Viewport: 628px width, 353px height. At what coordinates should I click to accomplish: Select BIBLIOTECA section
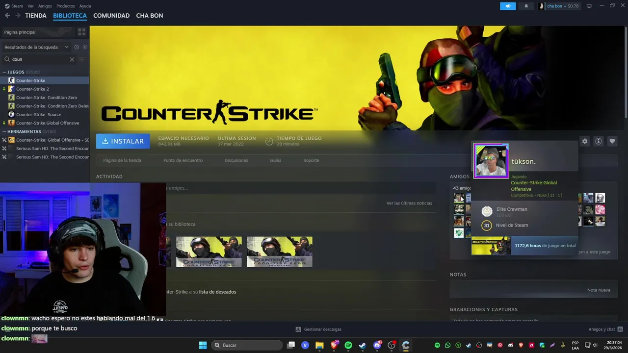click(70, 16)
